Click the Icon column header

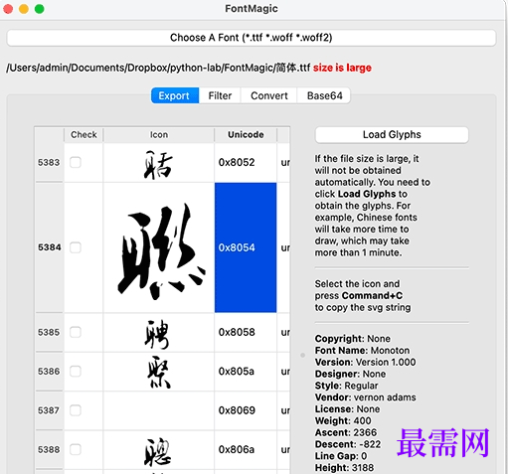(159, 134)
